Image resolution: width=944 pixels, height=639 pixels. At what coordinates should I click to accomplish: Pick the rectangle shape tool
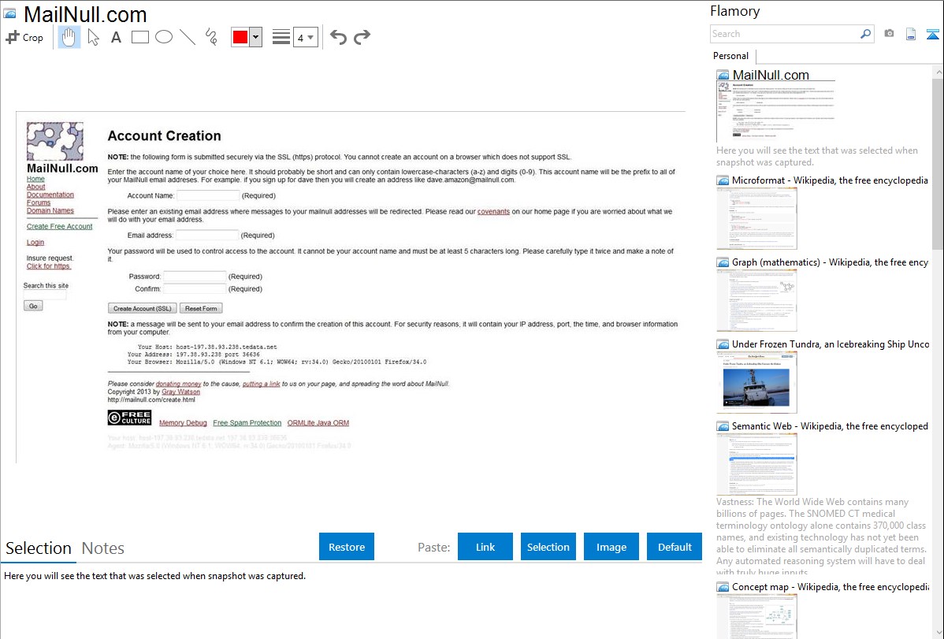(139, 37)
